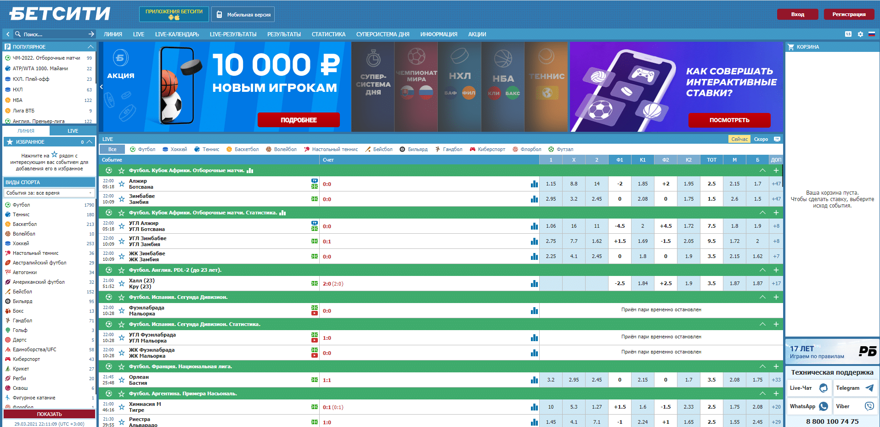Open statistics chart for Зимбабве–Замбия match
880x427 pixels.
click(534, 199)
